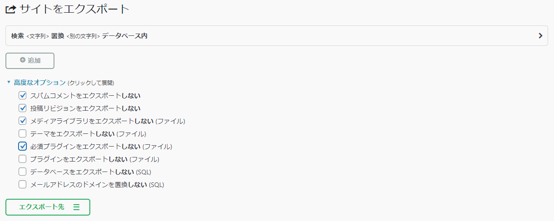
Task: Click the <文字列> search placeholder field
Action: click(x=38, y=36)
